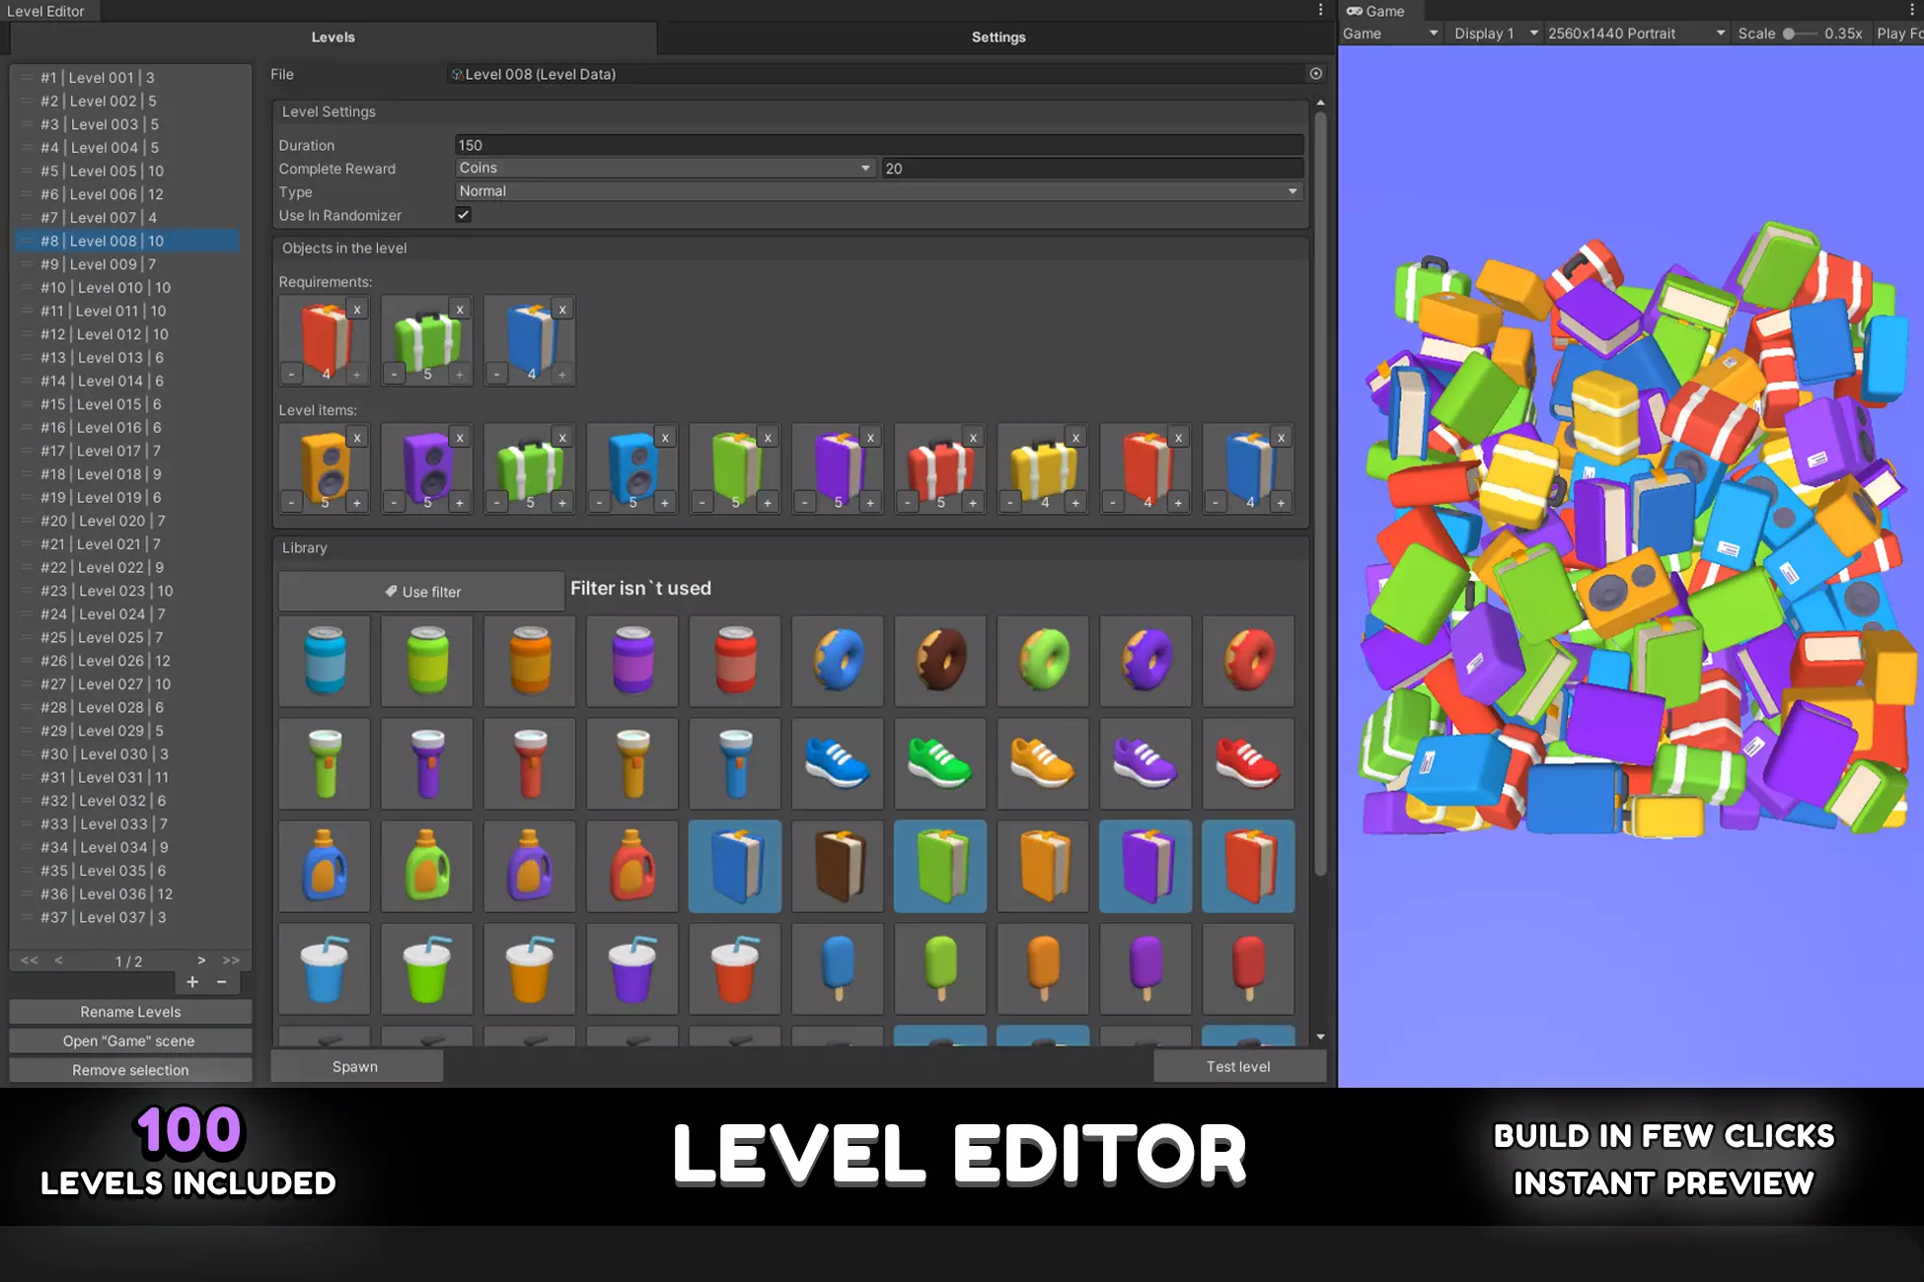The width and height of the screenshot is (1924, 1282).
Task: Expand the Type Normal dropdown
Action: pyautogui.click(x=879, y=191)
